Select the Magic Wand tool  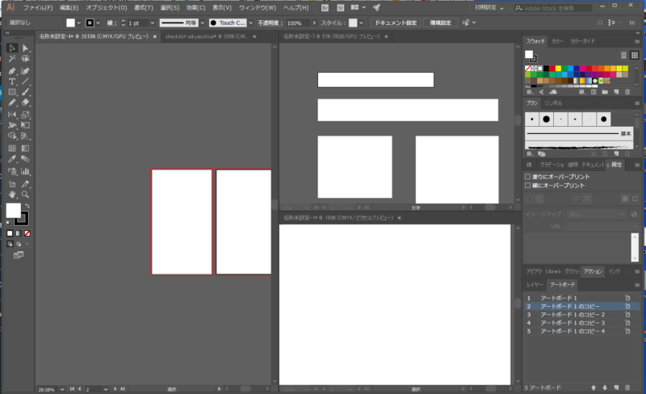[x=12, y=59]
